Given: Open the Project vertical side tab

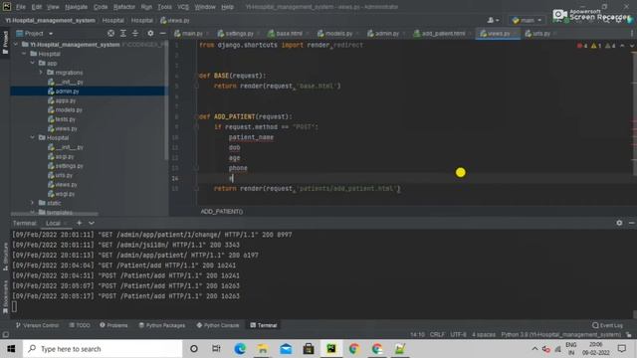Looking at the screenshot, I should (x=5, y=42).
